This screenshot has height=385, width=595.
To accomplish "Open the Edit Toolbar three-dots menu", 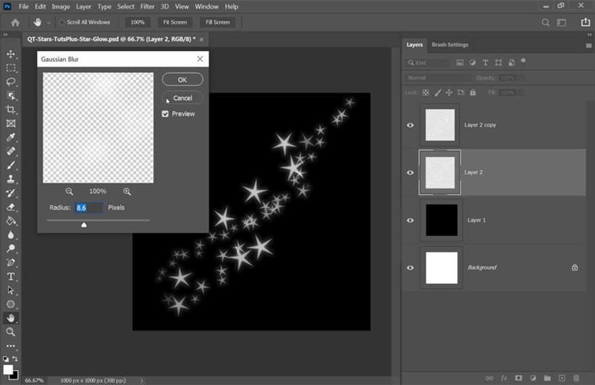I will pos(11,346).
